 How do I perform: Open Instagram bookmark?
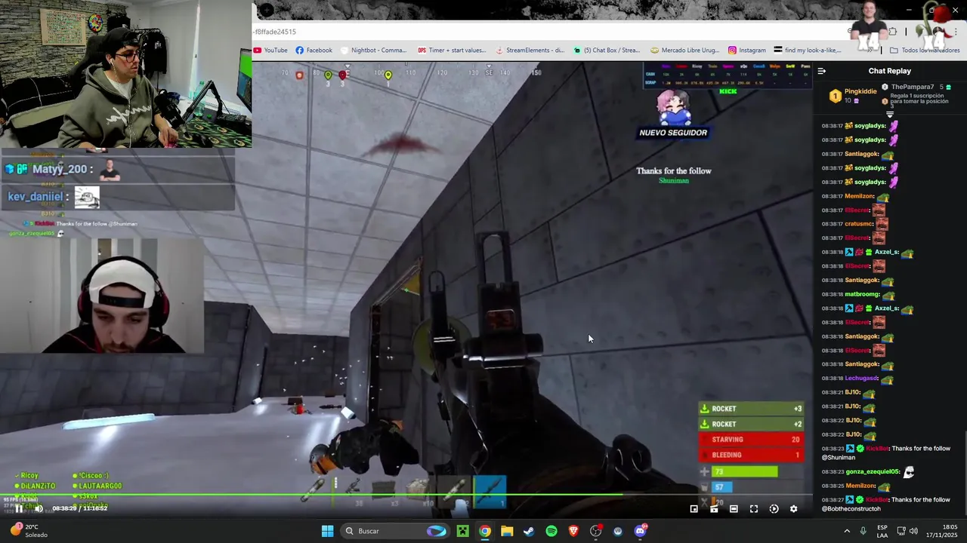[747, 51]
